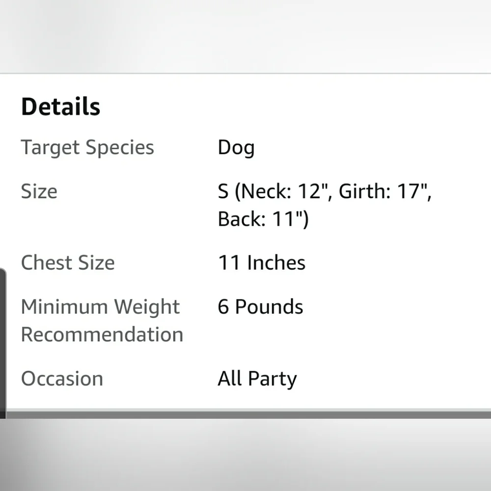The width and height of the screenshot is (491, 491).
Task: Select the 11 Inches chest value
Action: pos(262,262)
